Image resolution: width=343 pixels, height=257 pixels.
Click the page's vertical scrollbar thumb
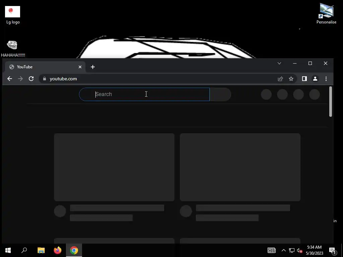tap(331, 102)
